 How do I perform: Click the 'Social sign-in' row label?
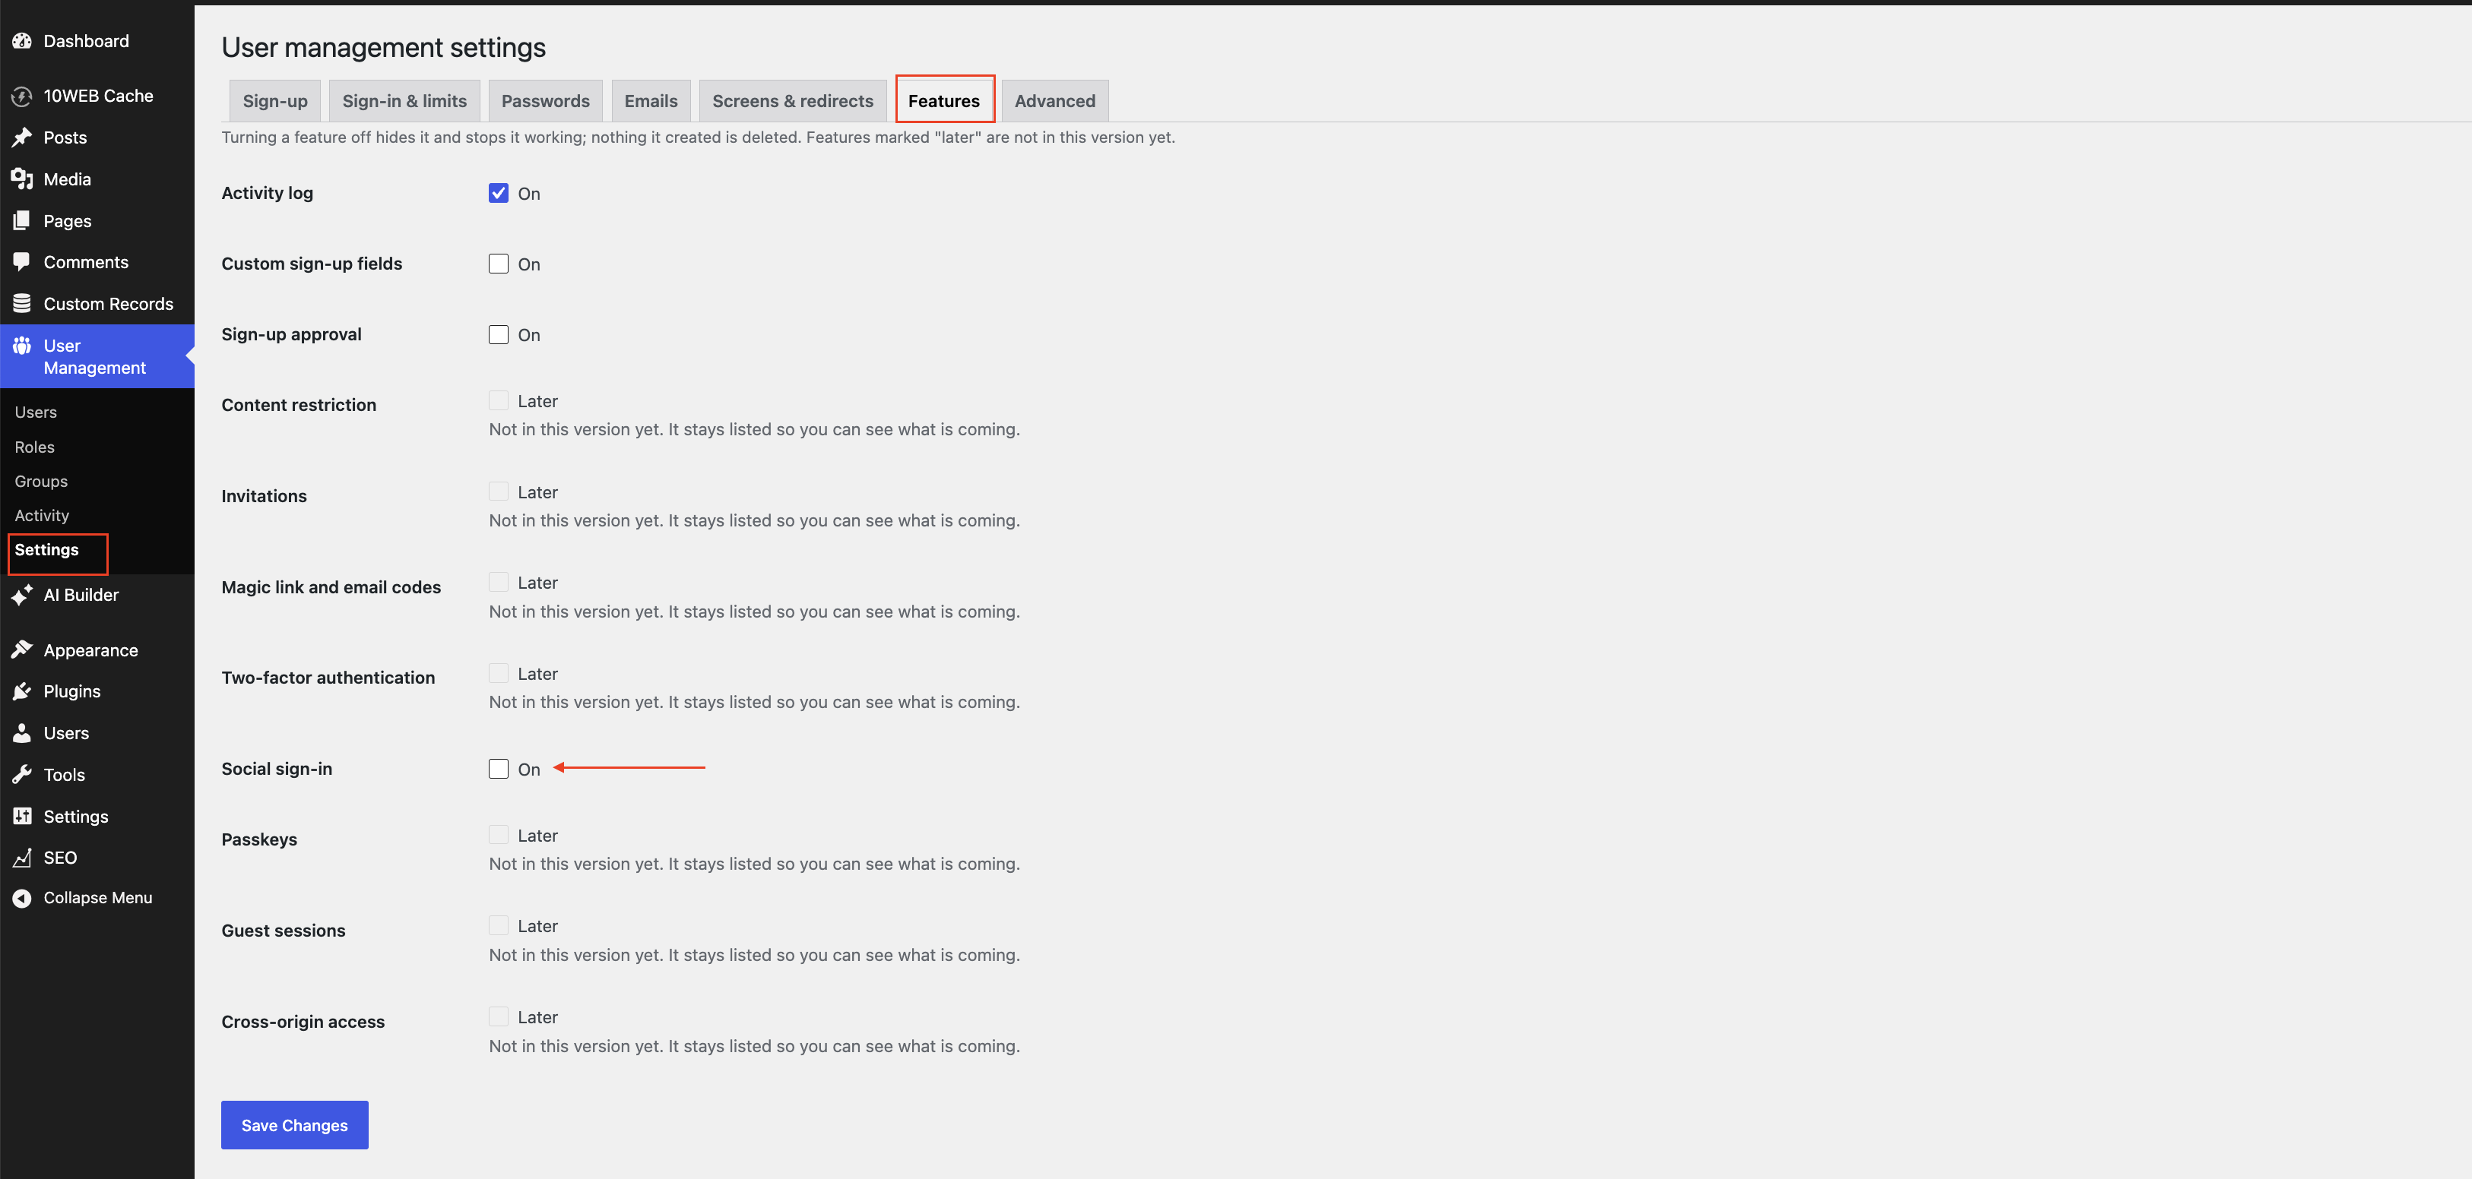277,769
